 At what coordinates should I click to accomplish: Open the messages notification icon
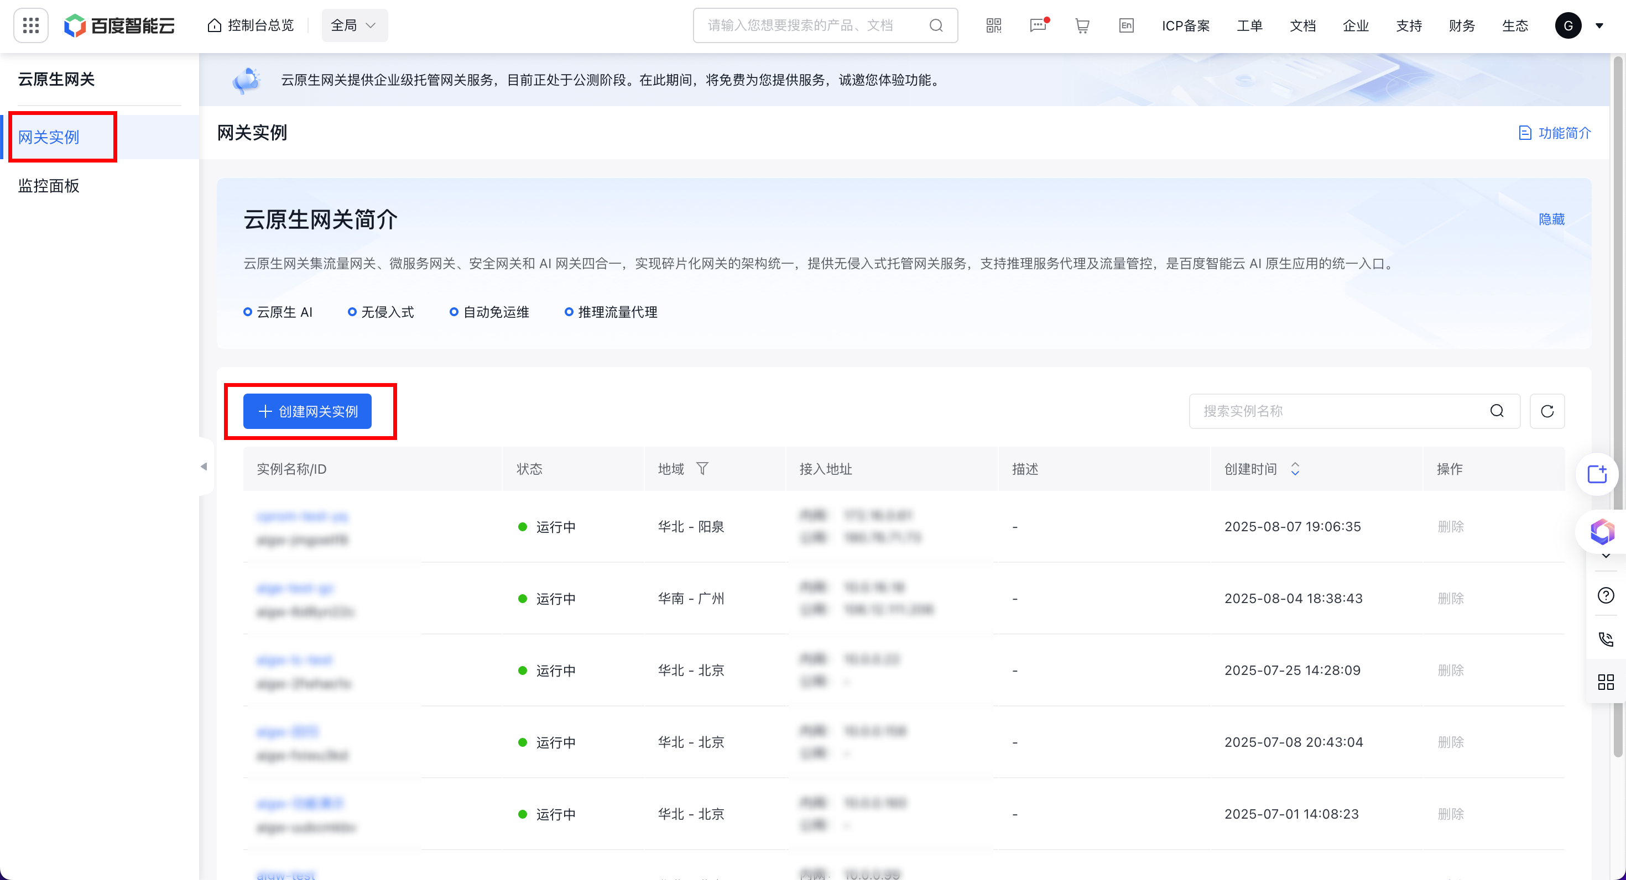click(x=1038, y=25)
